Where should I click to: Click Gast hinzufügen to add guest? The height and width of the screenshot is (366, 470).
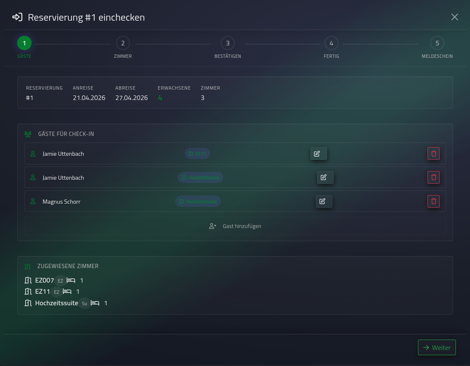(235, 226)
